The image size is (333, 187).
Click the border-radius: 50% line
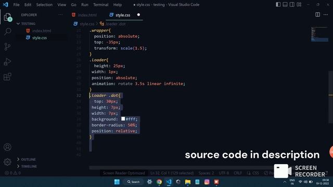coord(114,125)
